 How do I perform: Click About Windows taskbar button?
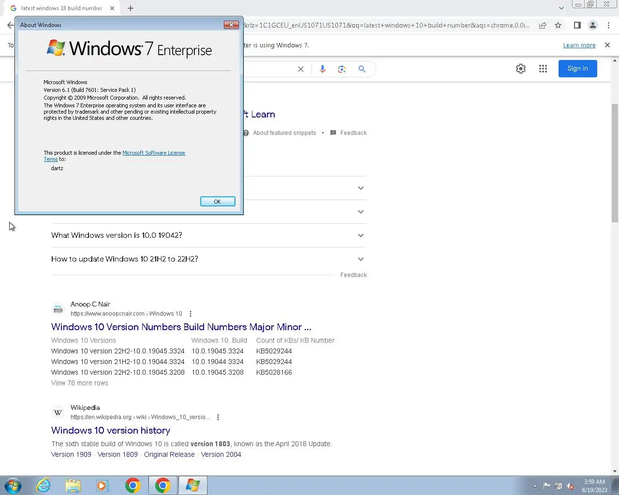(x=193, y=485)
